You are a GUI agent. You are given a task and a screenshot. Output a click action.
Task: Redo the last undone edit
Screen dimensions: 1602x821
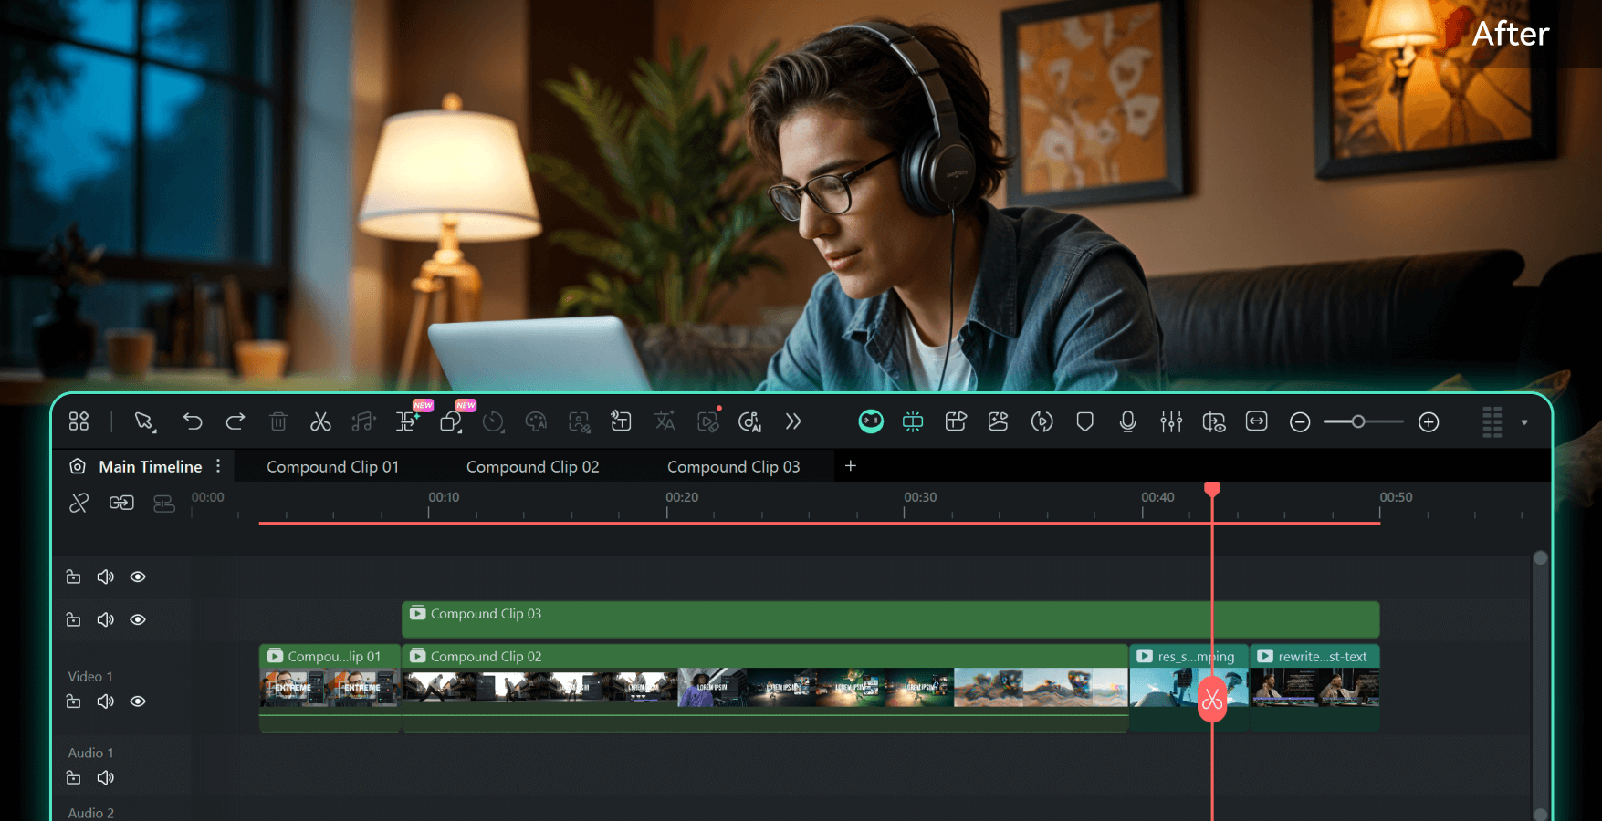[x=236, y=421]
